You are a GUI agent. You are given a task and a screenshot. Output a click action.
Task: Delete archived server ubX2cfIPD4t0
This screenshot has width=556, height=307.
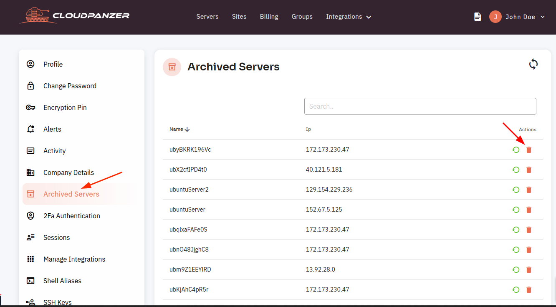pyautogui.click(x=529, y=170)
